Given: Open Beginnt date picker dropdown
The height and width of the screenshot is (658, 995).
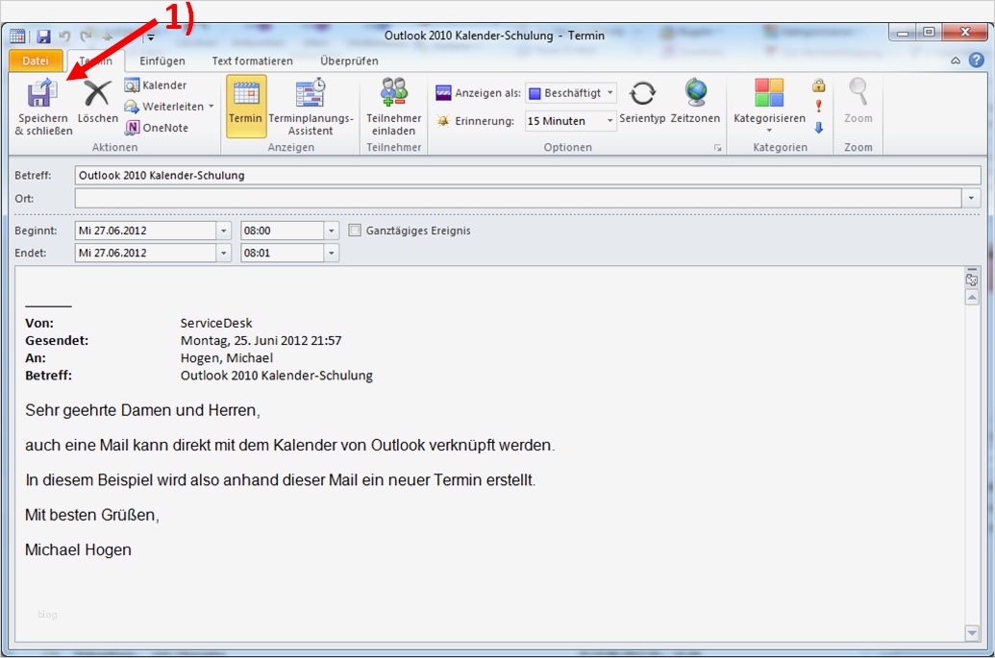Looking at the screenshot, I should coord(223,231).
